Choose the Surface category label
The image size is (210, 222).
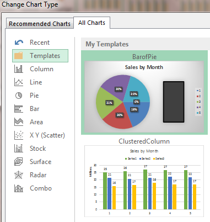[41, 162]
